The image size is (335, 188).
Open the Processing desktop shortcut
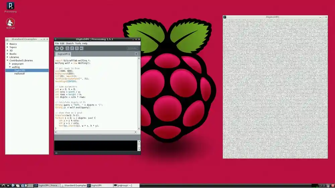point(10,7)
